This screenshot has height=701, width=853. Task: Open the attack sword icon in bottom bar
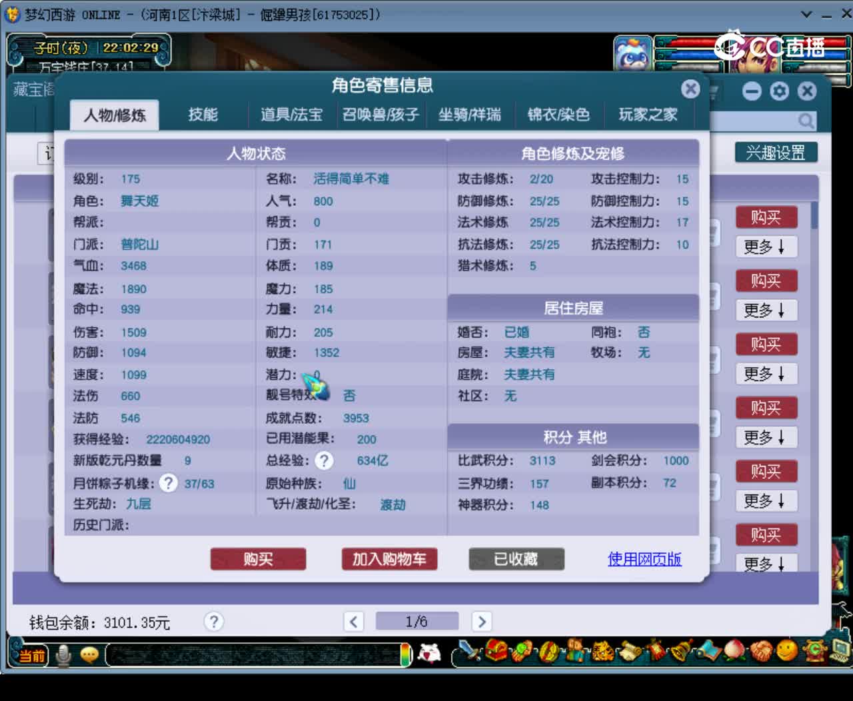point(471,651)
